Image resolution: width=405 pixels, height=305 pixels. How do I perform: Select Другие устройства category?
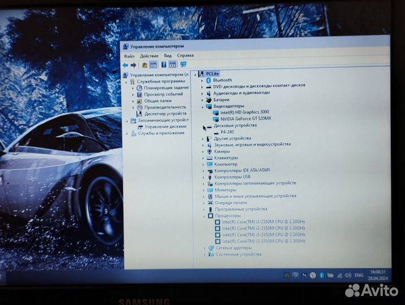click(232, 138)
